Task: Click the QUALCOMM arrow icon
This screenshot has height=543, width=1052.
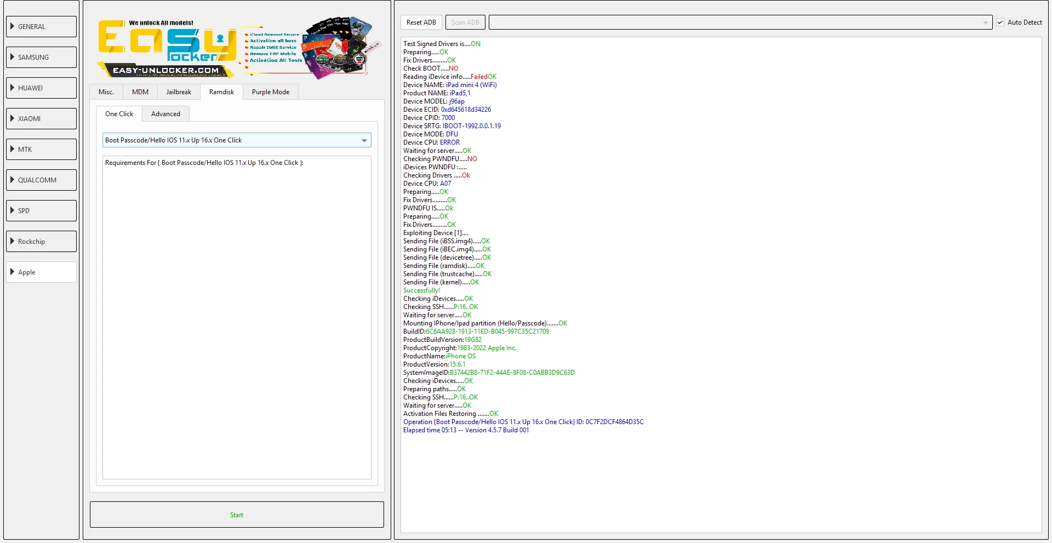Action: tap(12, 180)
